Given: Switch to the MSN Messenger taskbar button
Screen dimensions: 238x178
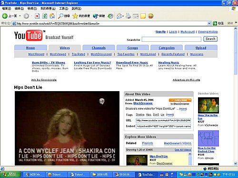Looking at the screenshot, I should pyautogui.click(x=34, y=175).
